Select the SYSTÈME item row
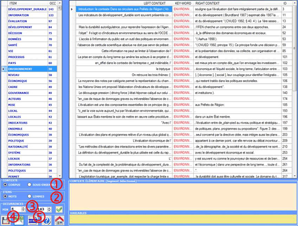 (x=32, y=153)
